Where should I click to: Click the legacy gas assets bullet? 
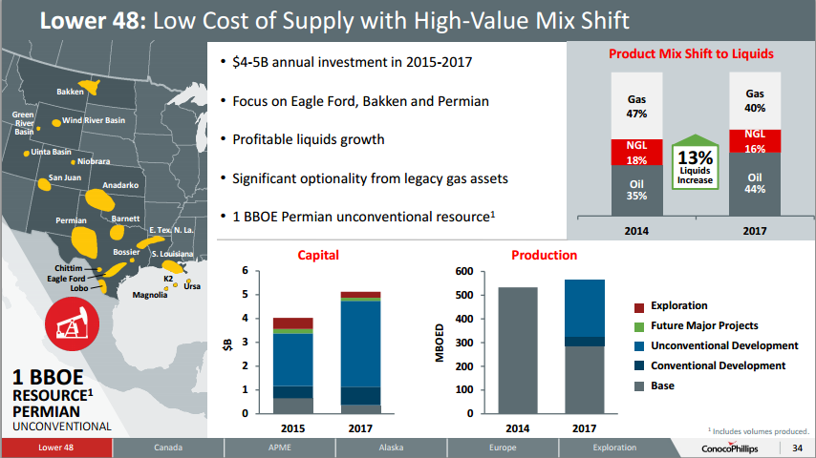(370, 178)
